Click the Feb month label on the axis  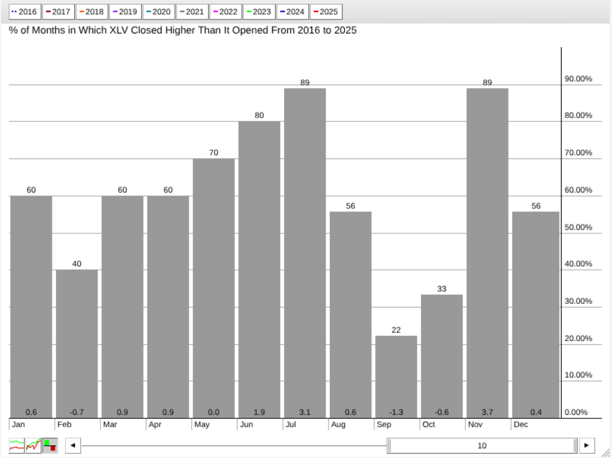(x=64, y=425)
